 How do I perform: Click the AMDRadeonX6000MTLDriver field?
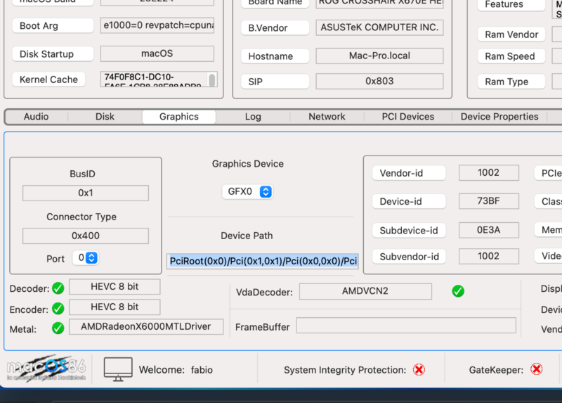point(146,326)
